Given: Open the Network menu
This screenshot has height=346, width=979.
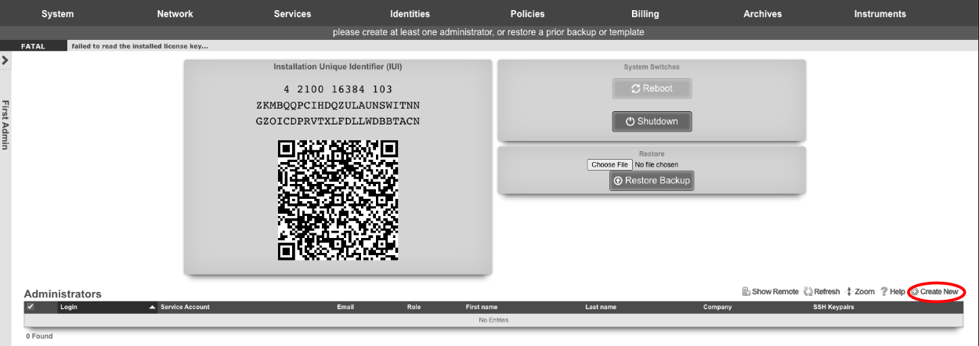Looking at the screenshot, I should point(175,13).
